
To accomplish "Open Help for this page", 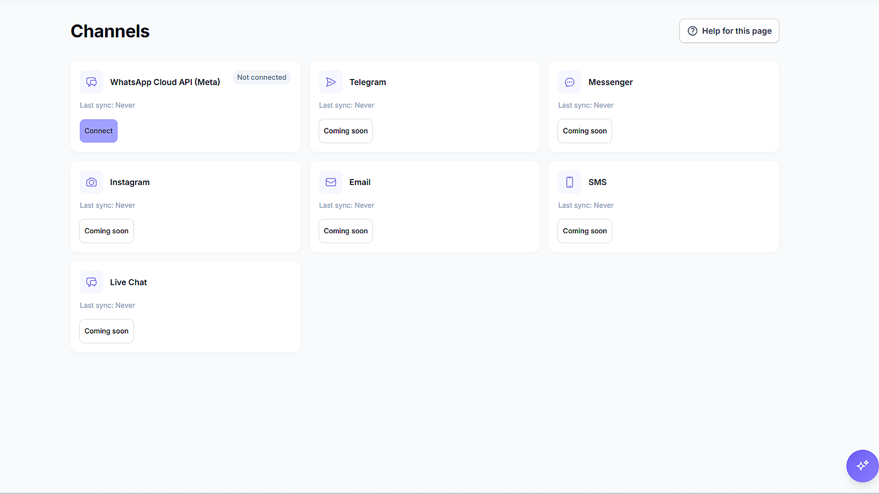I will [729, 31].
